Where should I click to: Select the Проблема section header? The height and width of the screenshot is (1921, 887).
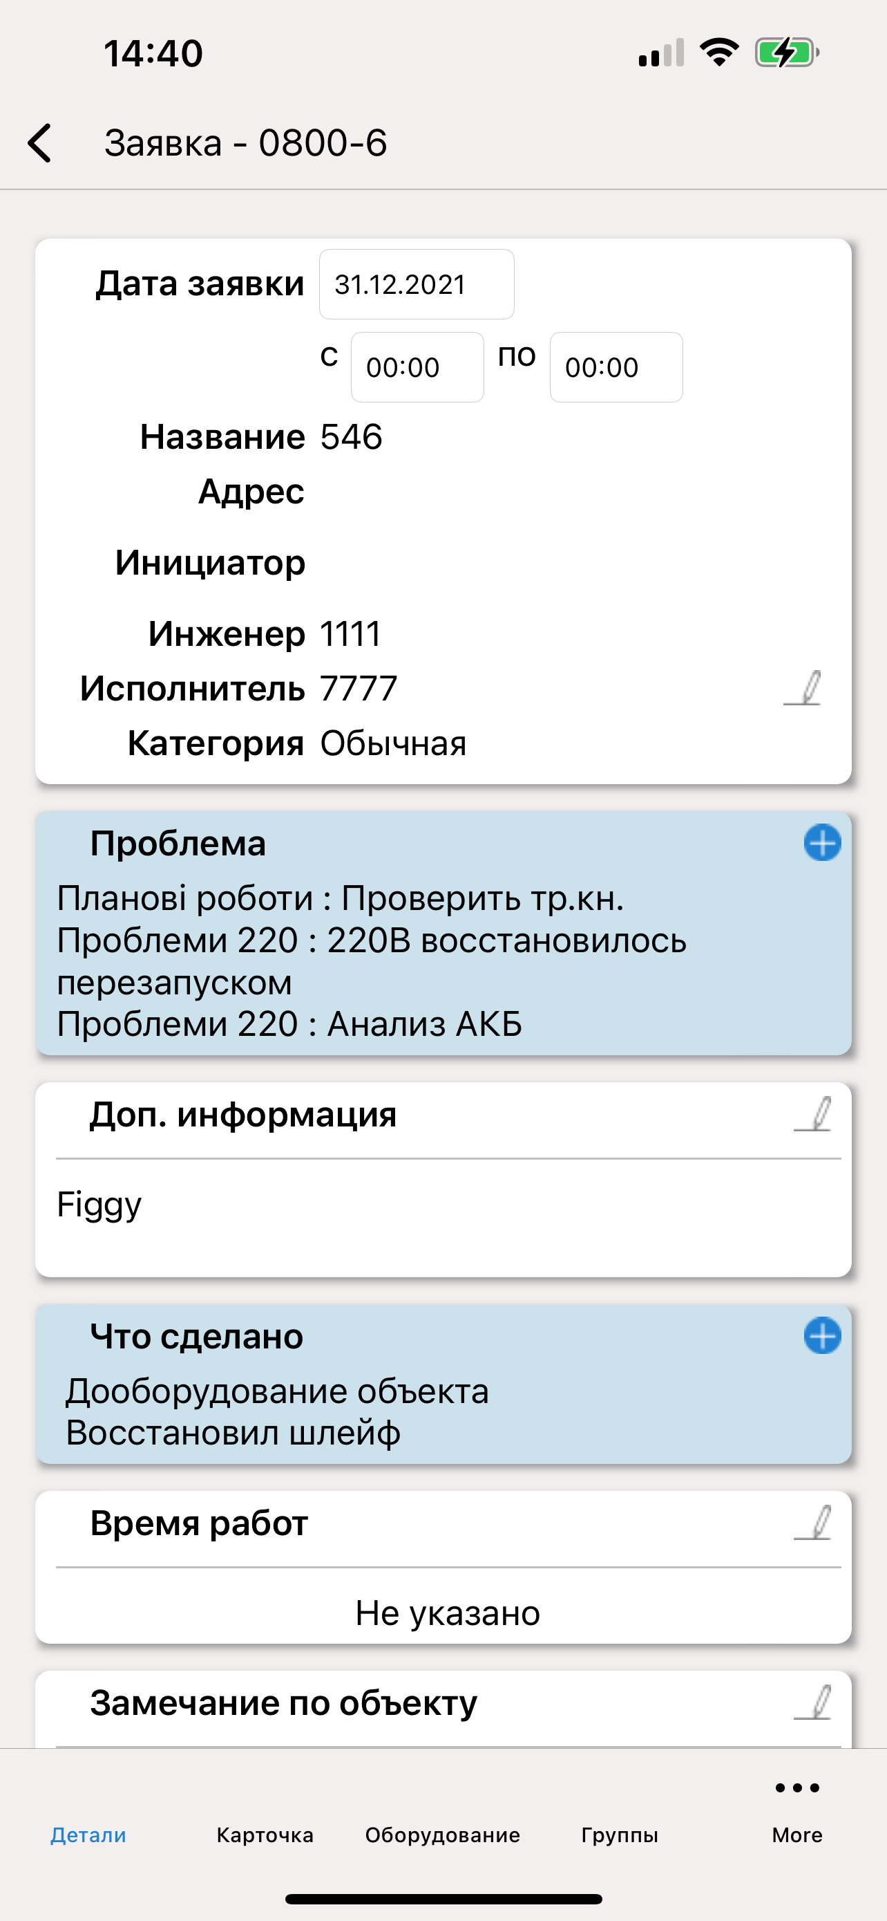[x=178, y=844]
